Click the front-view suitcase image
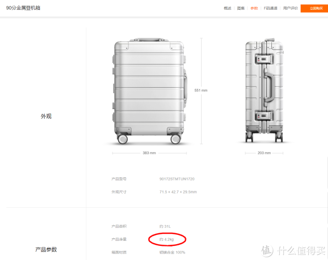The width and height of the screenshot is (328, 260). click(149, 91)
